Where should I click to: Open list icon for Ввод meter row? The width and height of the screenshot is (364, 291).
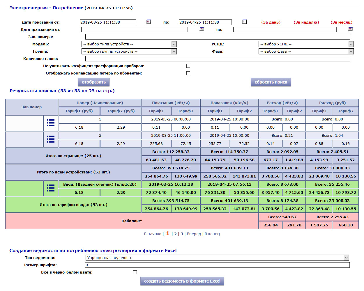[x=51, y=188]
